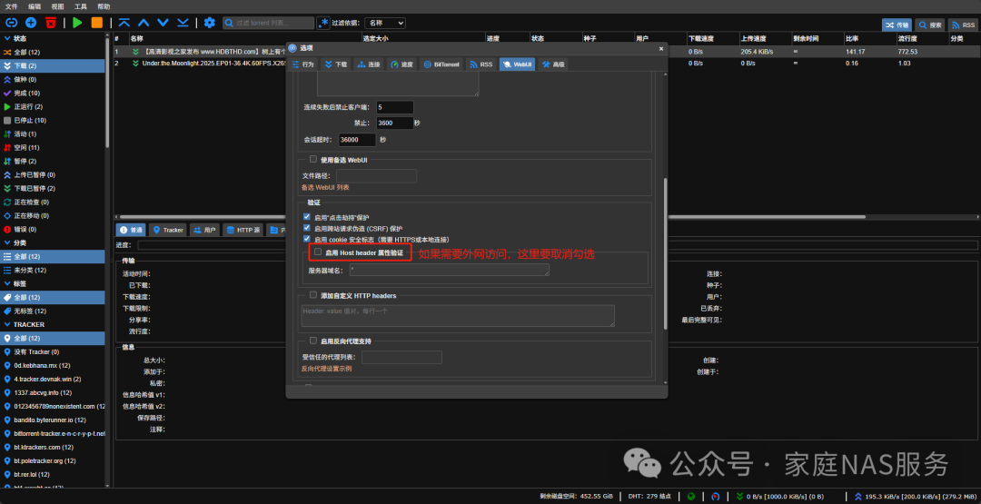Toggle regex filter asterisk button
Image resolution: width=981 pixels, height=504 pixels.
322,23
